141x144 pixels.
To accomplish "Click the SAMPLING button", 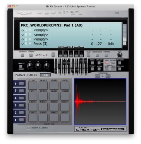I will click(x=22, y=55).
